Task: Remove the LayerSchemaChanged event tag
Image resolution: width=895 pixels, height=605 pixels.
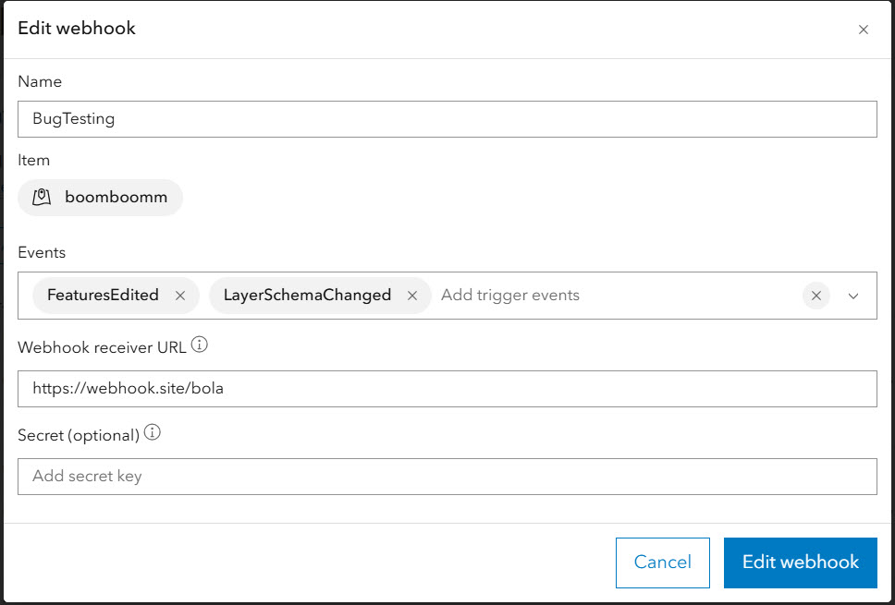Action: (x=411, y=295)
